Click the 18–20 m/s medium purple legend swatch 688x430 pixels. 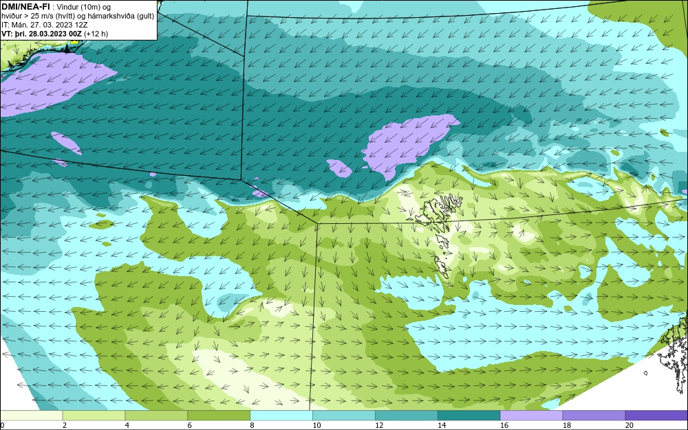coord(594,415)
